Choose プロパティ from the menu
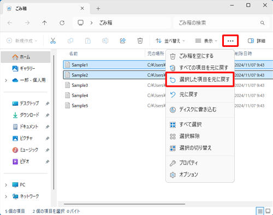The height and width of the screenshot is (215, 273). (200, 163)
